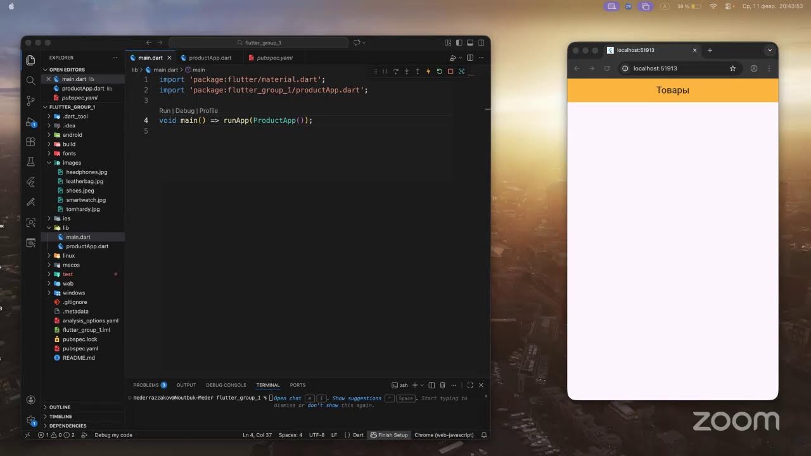Open the Chrome profile icon

(754, 68)
